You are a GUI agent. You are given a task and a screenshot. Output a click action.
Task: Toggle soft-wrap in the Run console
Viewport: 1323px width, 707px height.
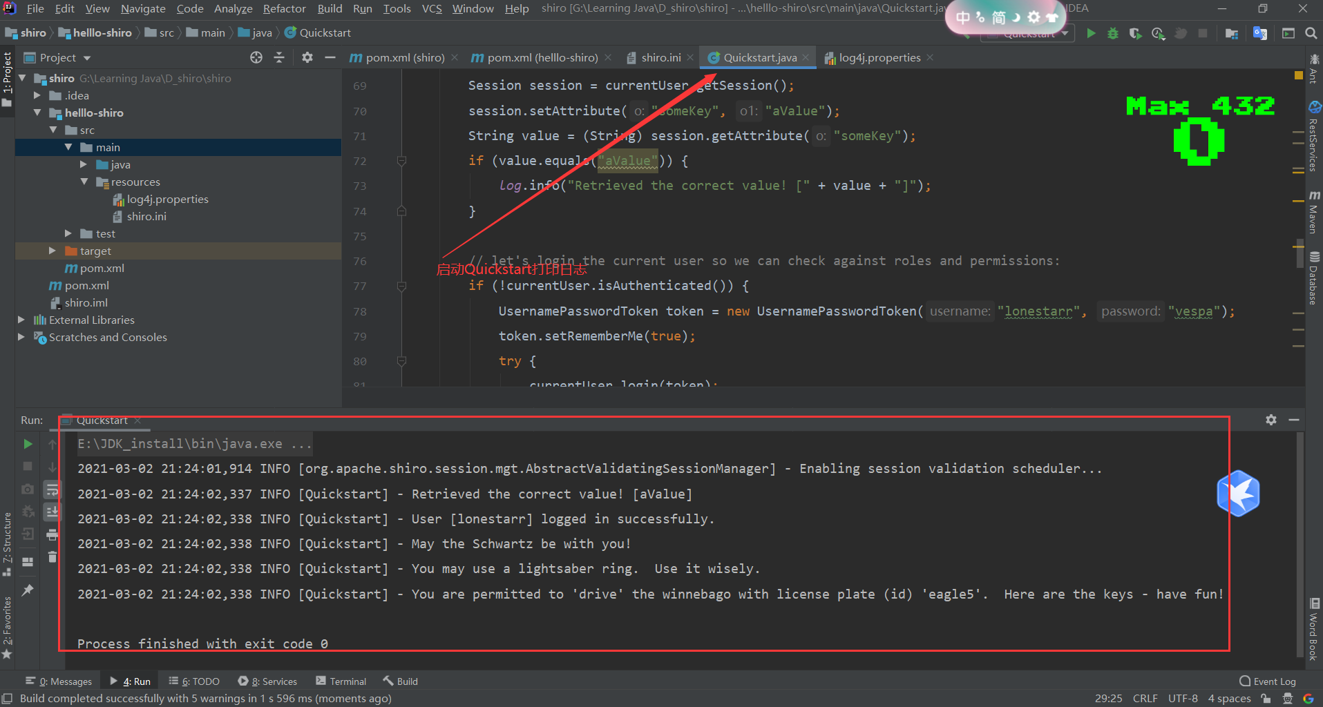pos(53,490)
